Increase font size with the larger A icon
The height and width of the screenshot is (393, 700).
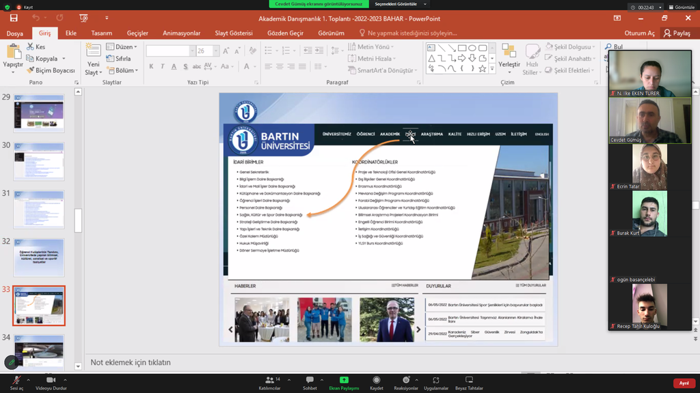coord(226,51)
